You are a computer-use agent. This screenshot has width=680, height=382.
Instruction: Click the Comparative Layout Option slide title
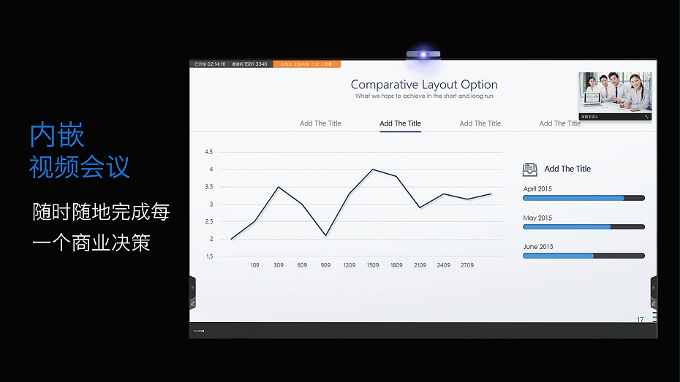tap(424, 85)
